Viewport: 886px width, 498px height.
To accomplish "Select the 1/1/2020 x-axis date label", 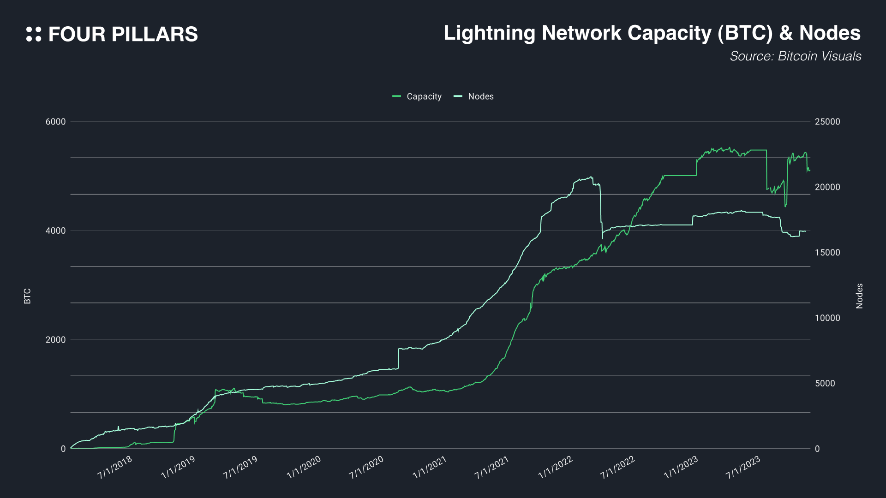I will pyautogui.click(x=304, y=467).
